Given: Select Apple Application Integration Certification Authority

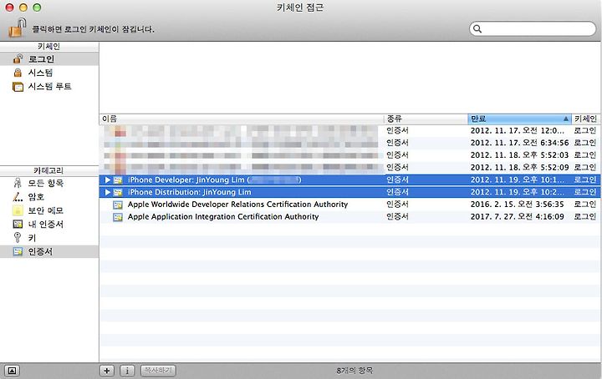Looking at the screenshot, I should [x=349, y=216].
